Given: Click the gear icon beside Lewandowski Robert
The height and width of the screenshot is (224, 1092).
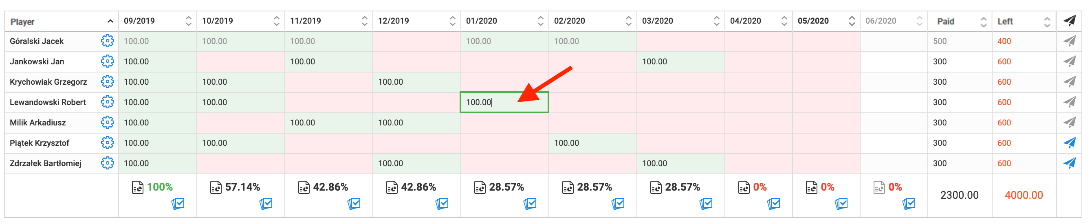Looking at the screenshot, I should point(107,102).
